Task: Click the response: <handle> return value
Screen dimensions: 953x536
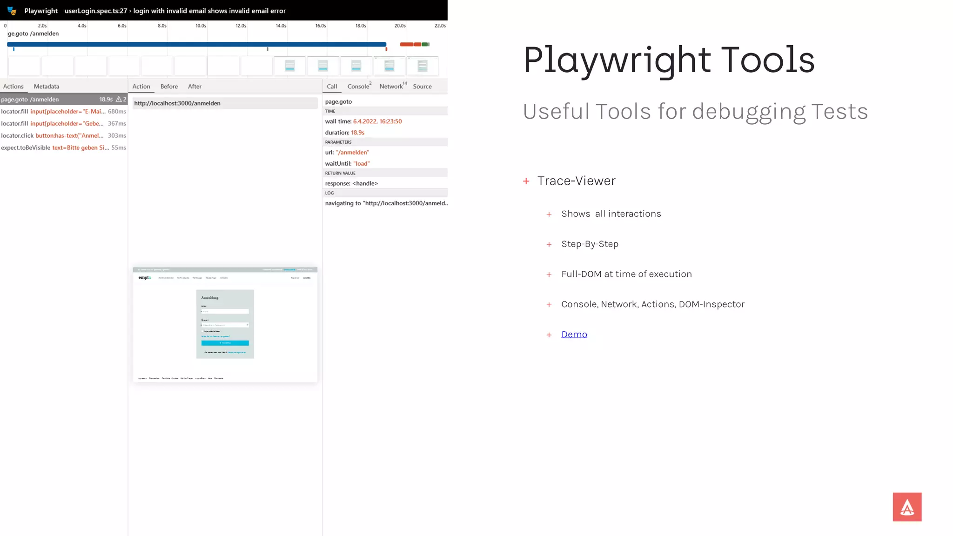Action: pyautogui.click(x=351, y=183)
